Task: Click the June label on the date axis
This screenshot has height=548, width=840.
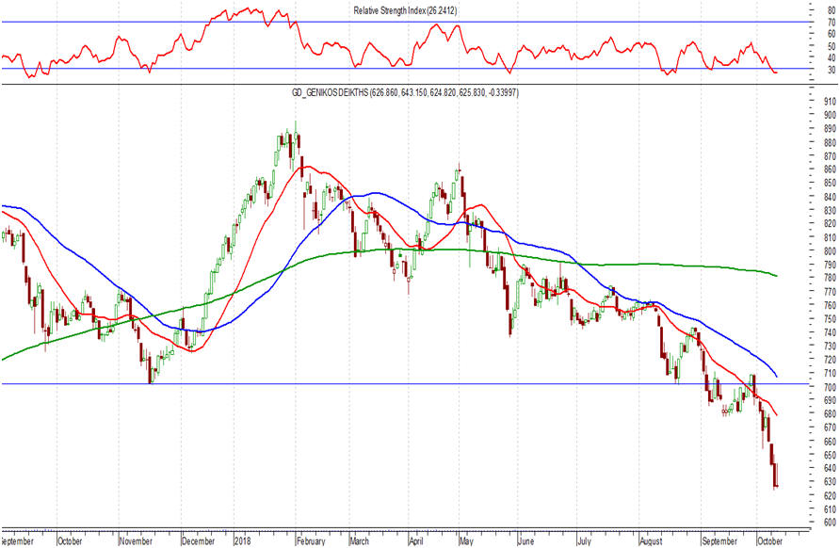Action: coord(526,541)
